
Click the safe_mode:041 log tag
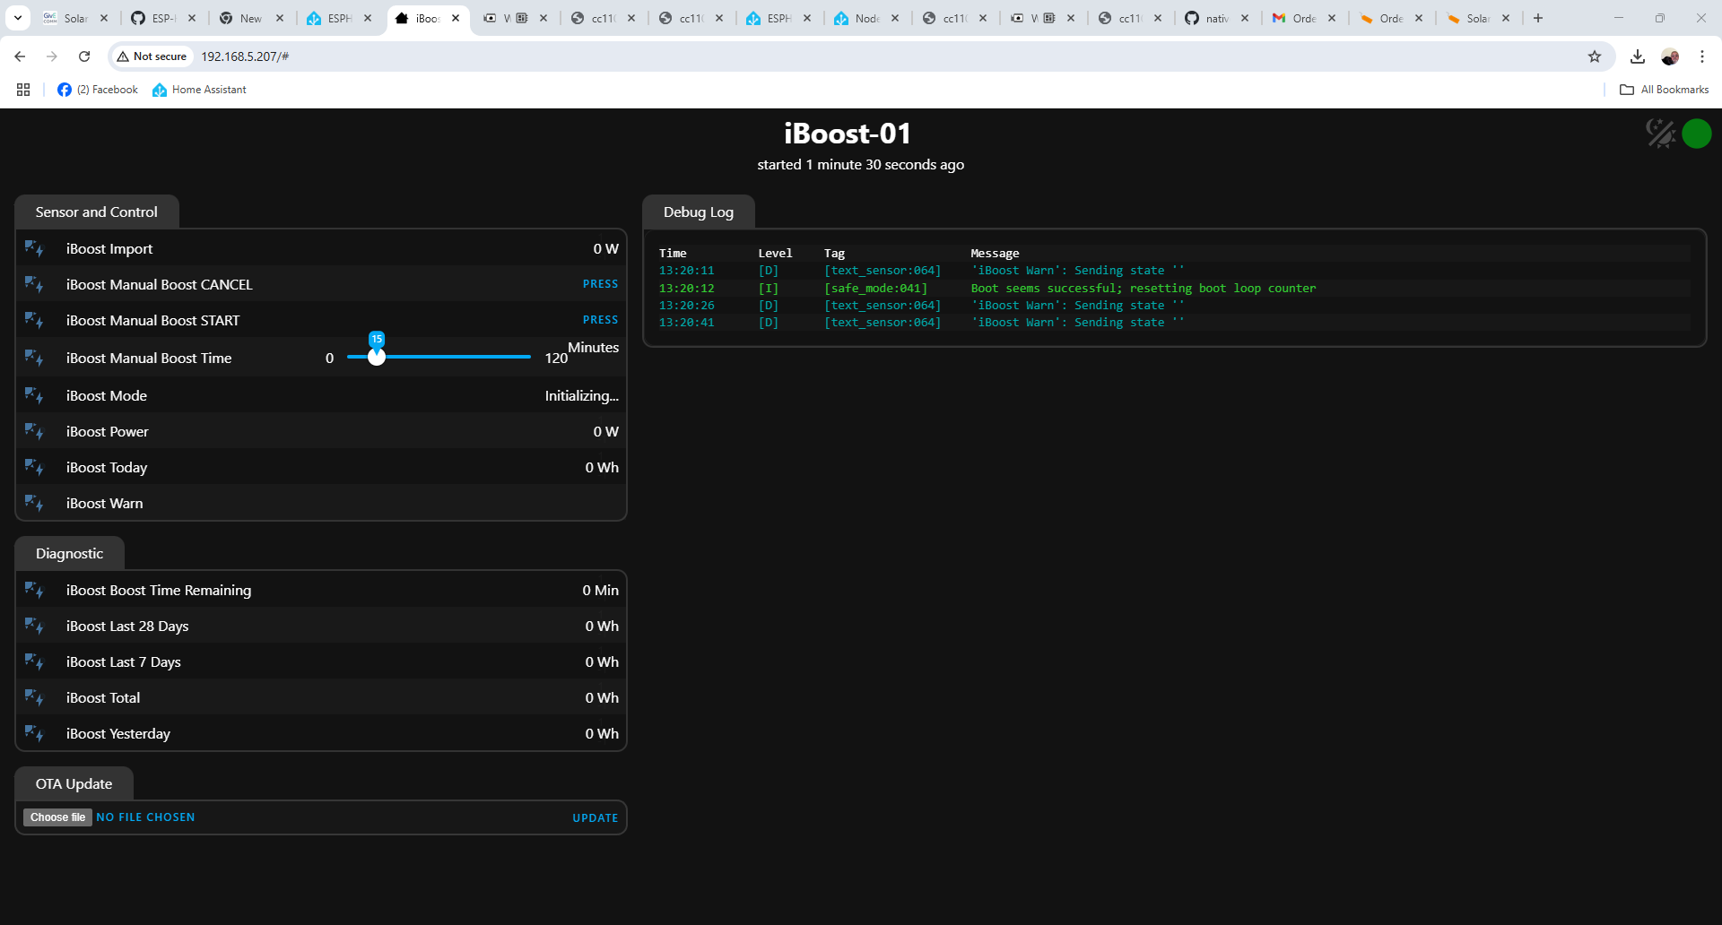point(876,288)
